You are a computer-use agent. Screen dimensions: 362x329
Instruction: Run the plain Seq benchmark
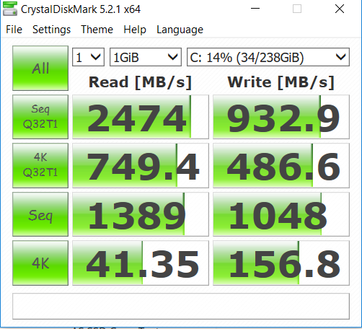click(40, 214)
